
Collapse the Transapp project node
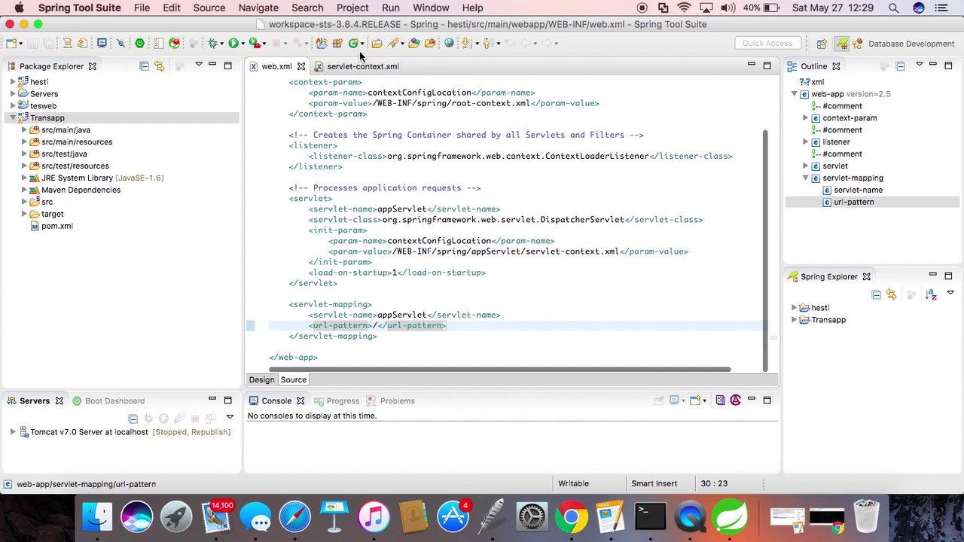click(x=13, y=117)
